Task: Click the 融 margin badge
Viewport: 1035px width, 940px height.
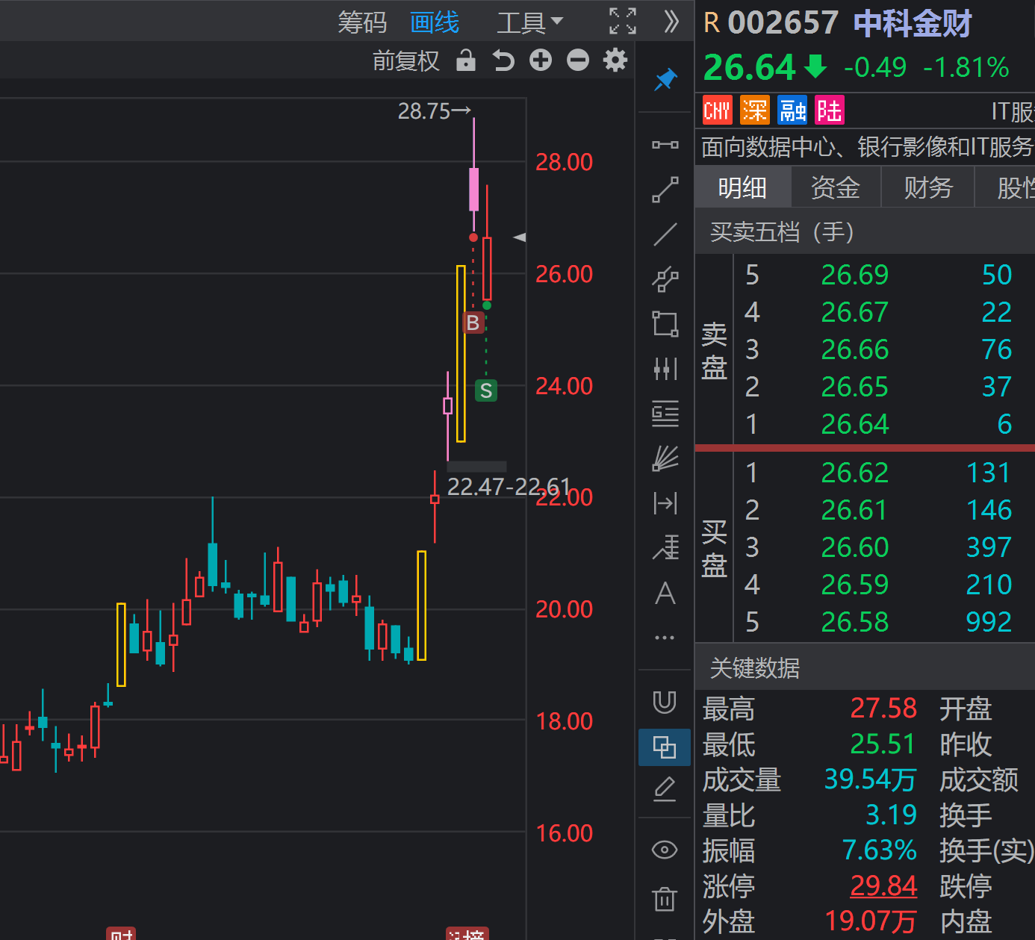Action: pyautogui.click(x=792, y=111)
